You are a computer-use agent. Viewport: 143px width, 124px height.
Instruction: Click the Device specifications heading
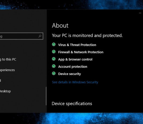pyautogui.click(x=72, y=104)
